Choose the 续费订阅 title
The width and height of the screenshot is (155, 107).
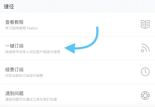pyautogui.click(x=14, y=70)
